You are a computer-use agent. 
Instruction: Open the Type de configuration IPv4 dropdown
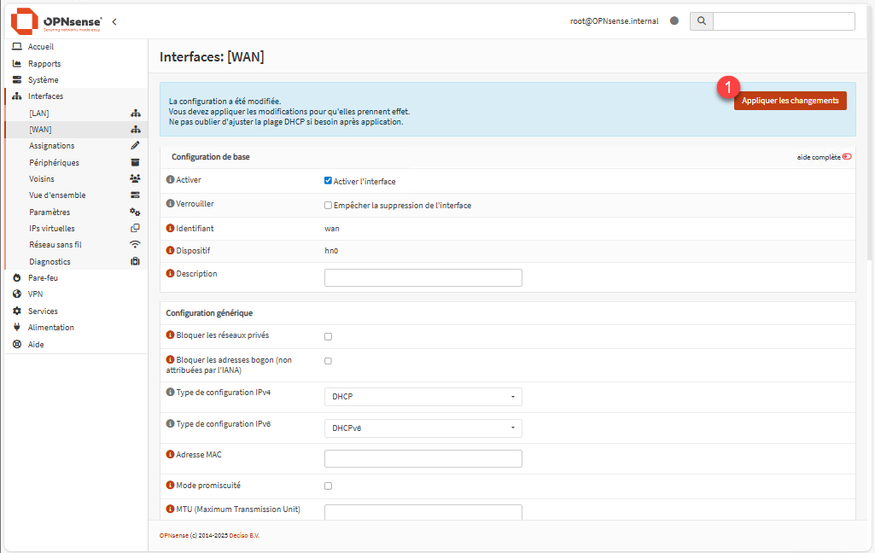423,397
